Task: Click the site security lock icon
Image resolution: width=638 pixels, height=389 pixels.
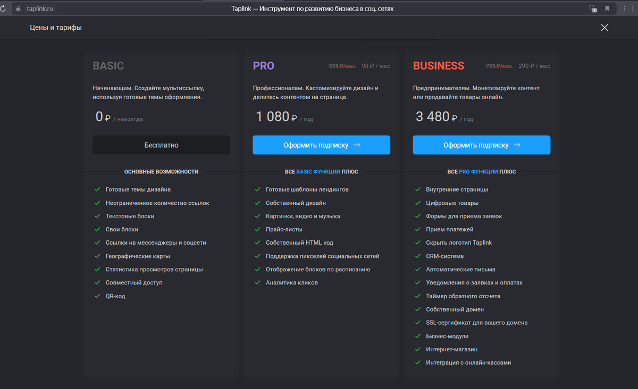Action: coord(19,8)
